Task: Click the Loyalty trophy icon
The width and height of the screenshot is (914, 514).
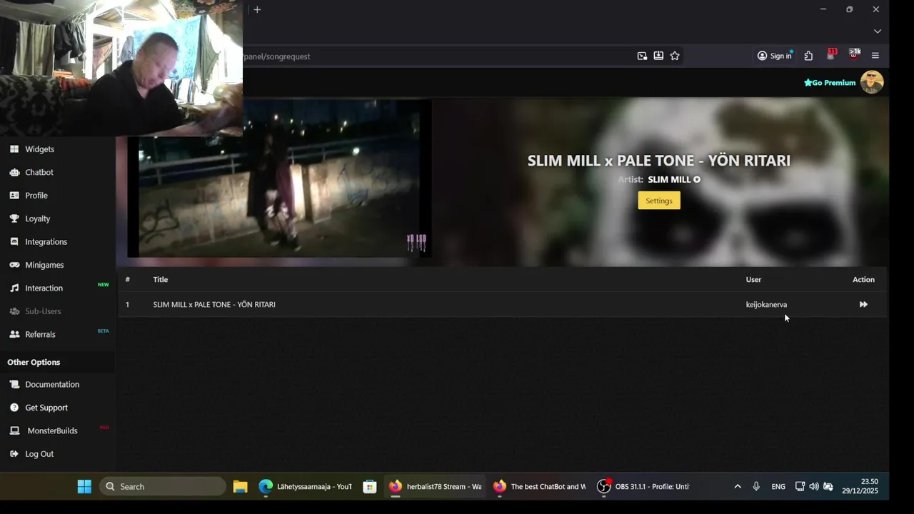Action: pos(14,218)
